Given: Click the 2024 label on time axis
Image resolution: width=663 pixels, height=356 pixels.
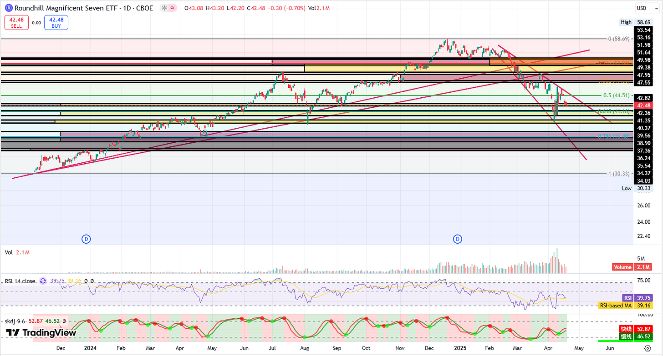Looking at the screenshot, I should click(x=90, y=348).
